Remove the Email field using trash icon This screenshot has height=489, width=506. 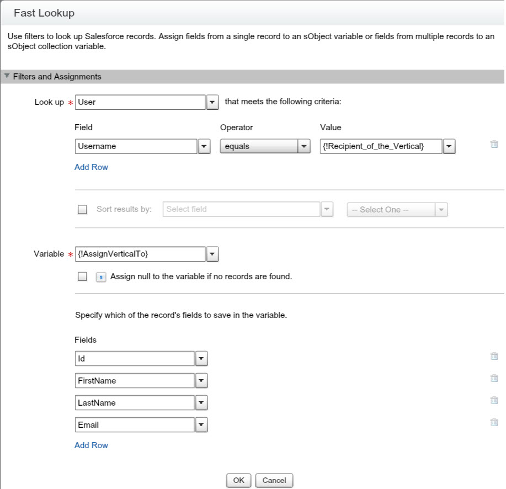(494, 422)
